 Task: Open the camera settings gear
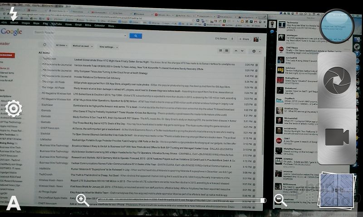(x=14, y=108)
